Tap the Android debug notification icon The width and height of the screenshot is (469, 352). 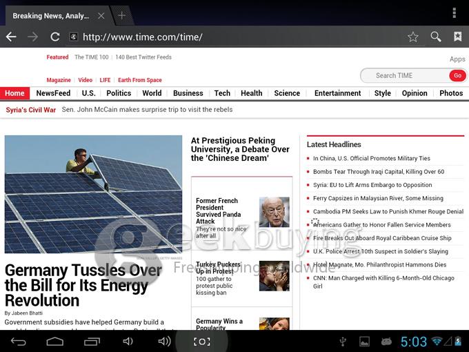coord(386,342)
